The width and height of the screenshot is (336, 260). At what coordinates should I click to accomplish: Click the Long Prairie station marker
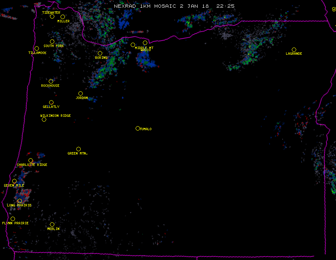coord(19,201)
